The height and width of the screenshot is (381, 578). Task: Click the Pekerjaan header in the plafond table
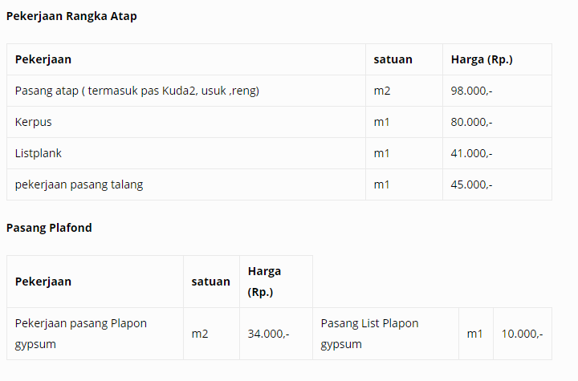(x=43, y=282)
